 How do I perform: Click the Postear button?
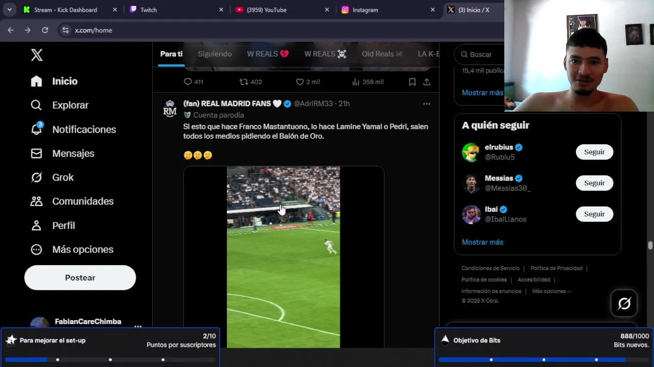80,278
